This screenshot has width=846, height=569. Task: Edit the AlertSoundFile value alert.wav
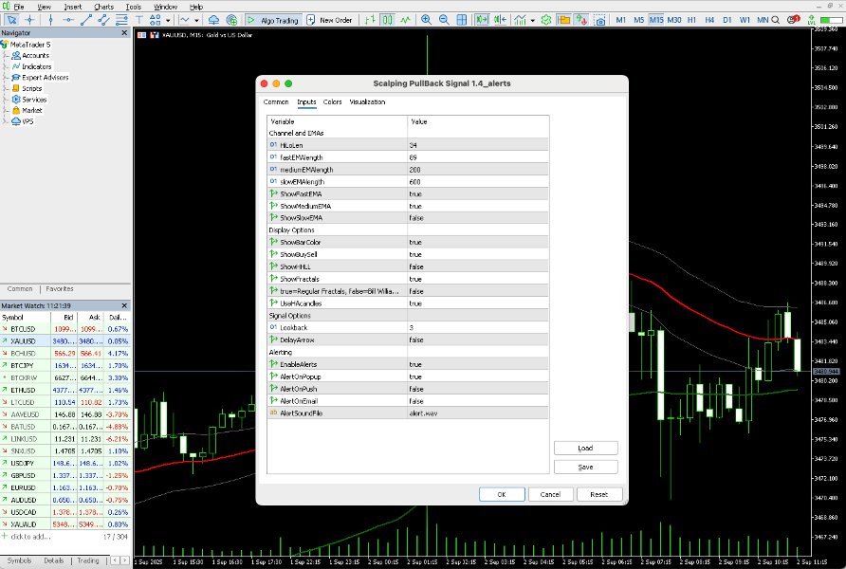pos(478,413)
